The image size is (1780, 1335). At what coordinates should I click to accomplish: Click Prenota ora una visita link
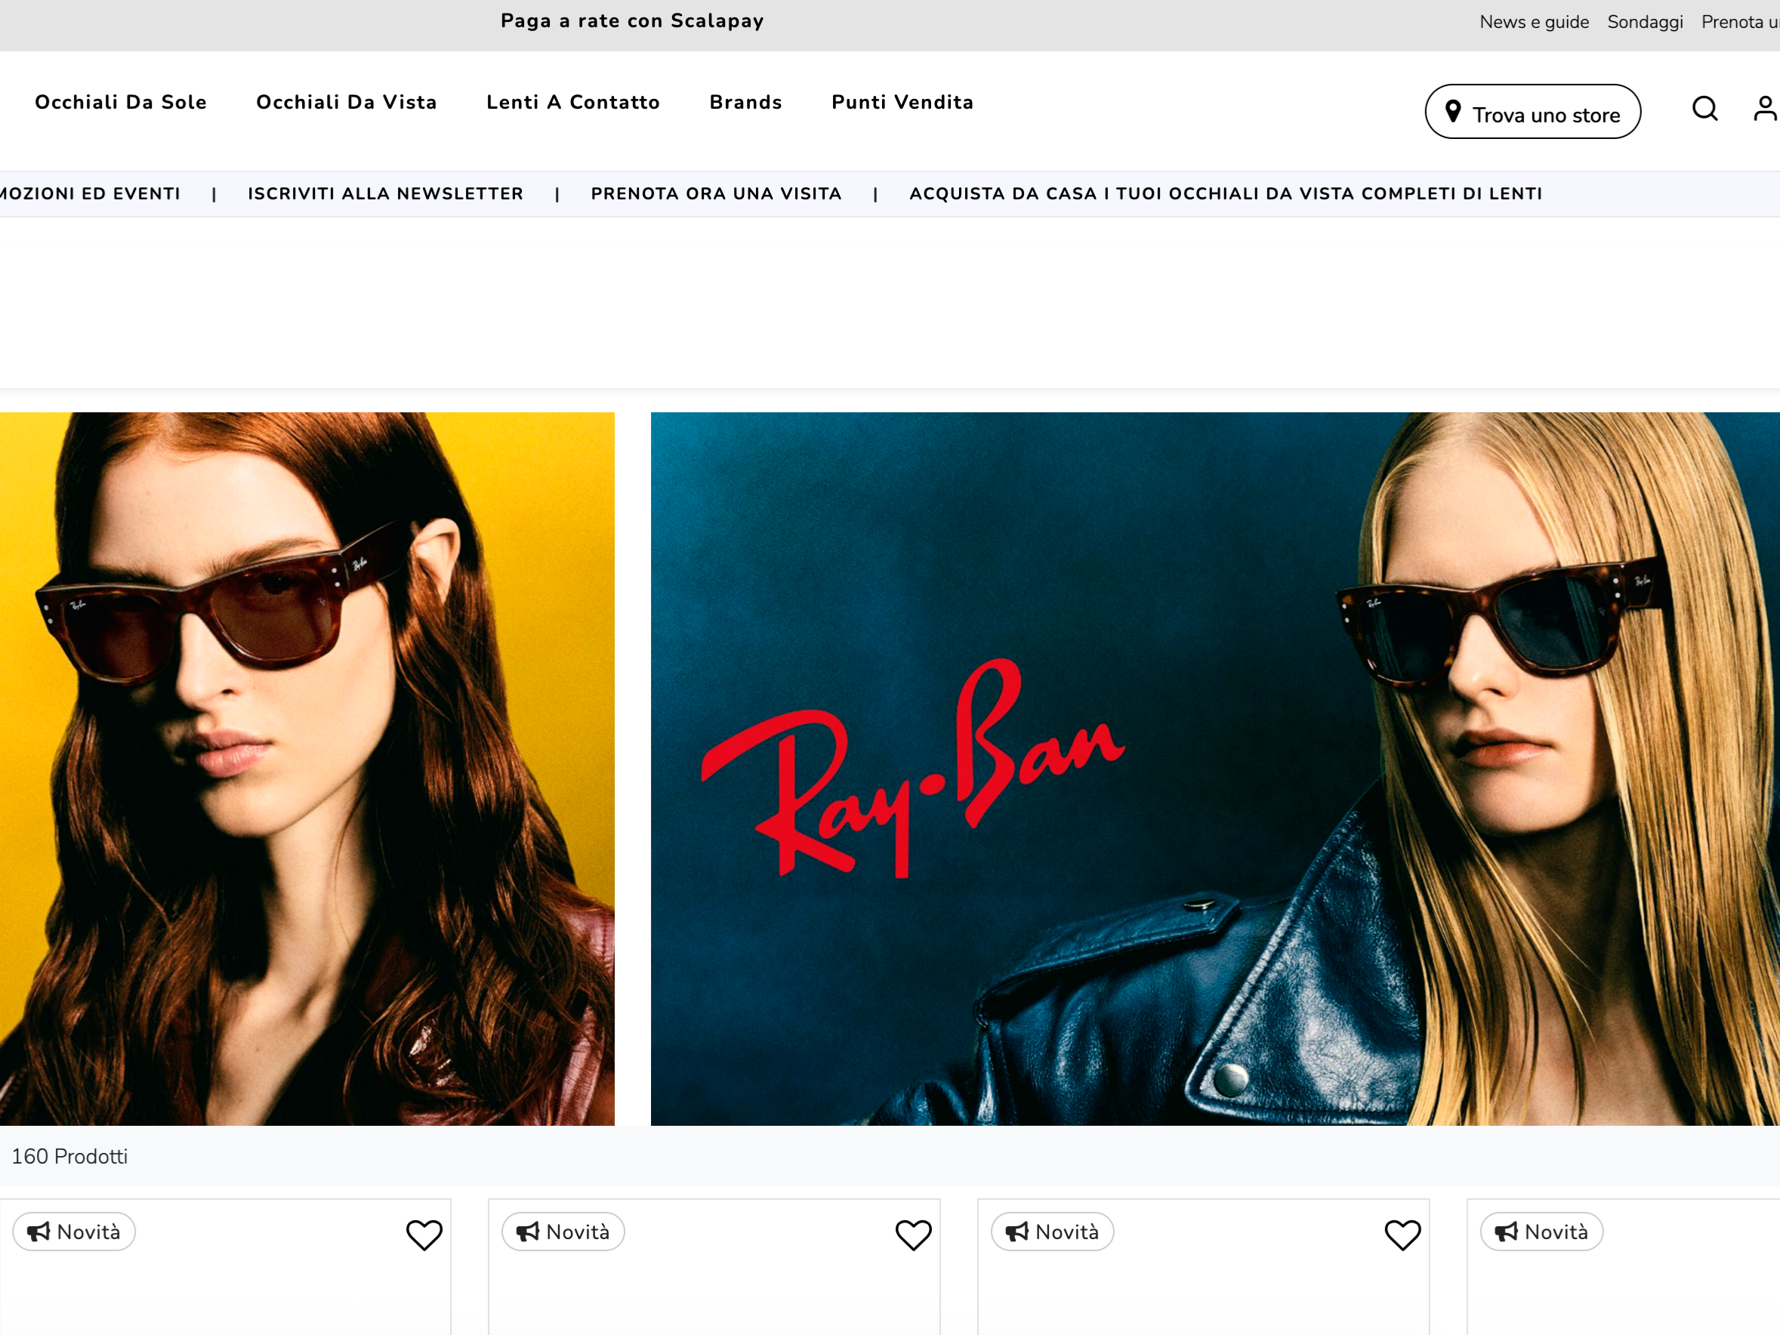point(716,194)
